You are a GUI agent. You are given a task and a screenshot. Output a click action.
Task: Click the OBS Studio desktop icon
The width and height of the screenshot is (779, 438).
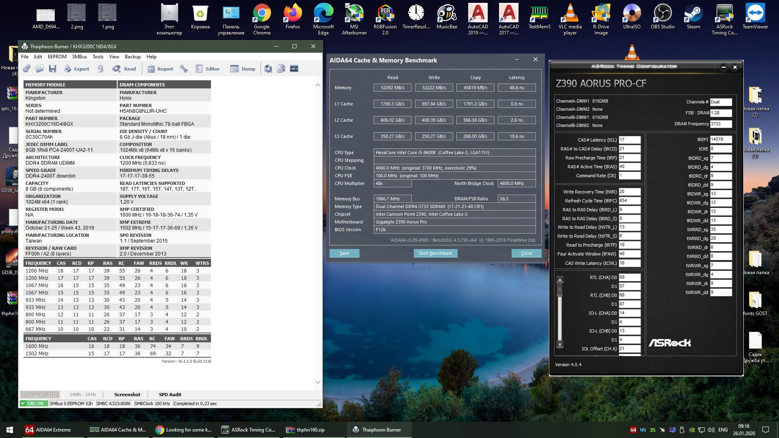[x=663, y=17]
